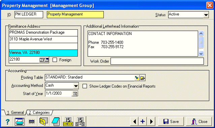This screenshot has width=215, height=128.
Task: Open the GL ledger icon
Action: coord(43,122)
